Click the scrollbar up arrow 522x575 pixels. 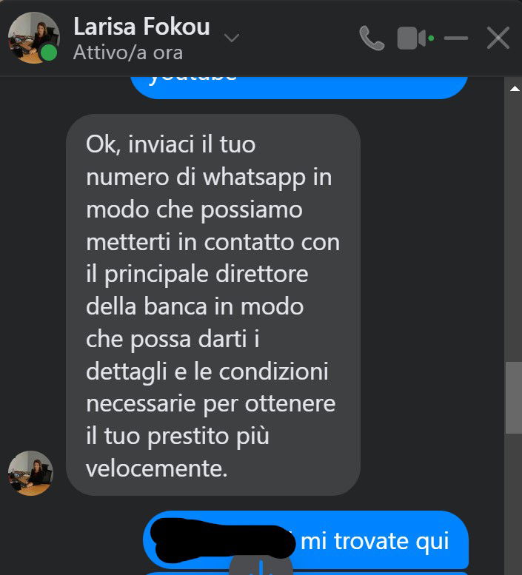[x=515, y=88]
